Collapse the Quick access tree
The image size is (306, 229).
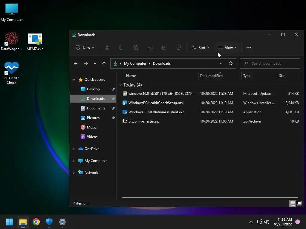(74, 79)
